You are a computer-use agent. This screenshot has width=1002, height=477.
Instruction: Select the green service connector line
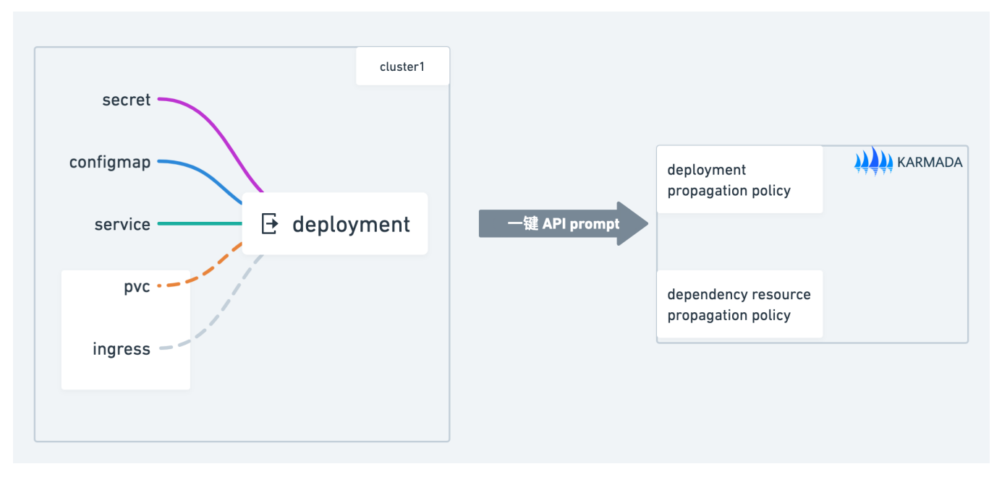pyautogui.click(x=199, y=224)
